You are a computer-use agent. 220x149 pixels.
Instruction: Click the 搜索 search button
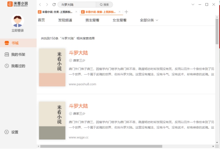[104, 5]
